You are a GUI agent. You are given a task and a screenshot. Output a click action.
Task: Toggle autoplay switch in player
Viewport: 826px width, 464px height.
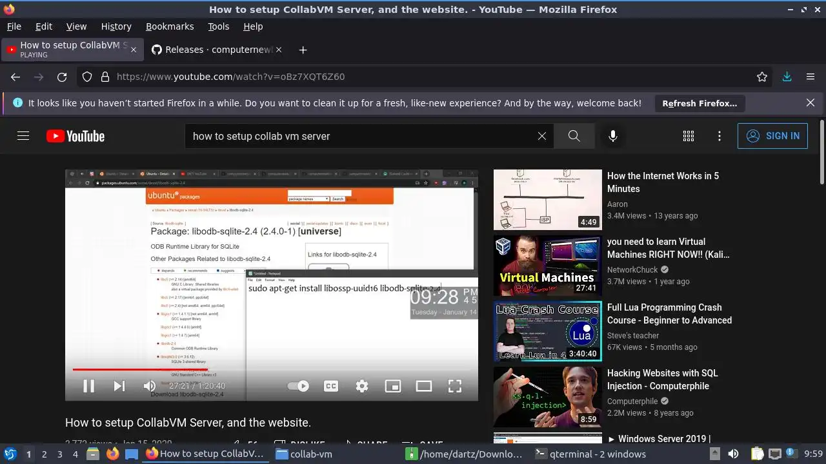click(x=298, y=386)
